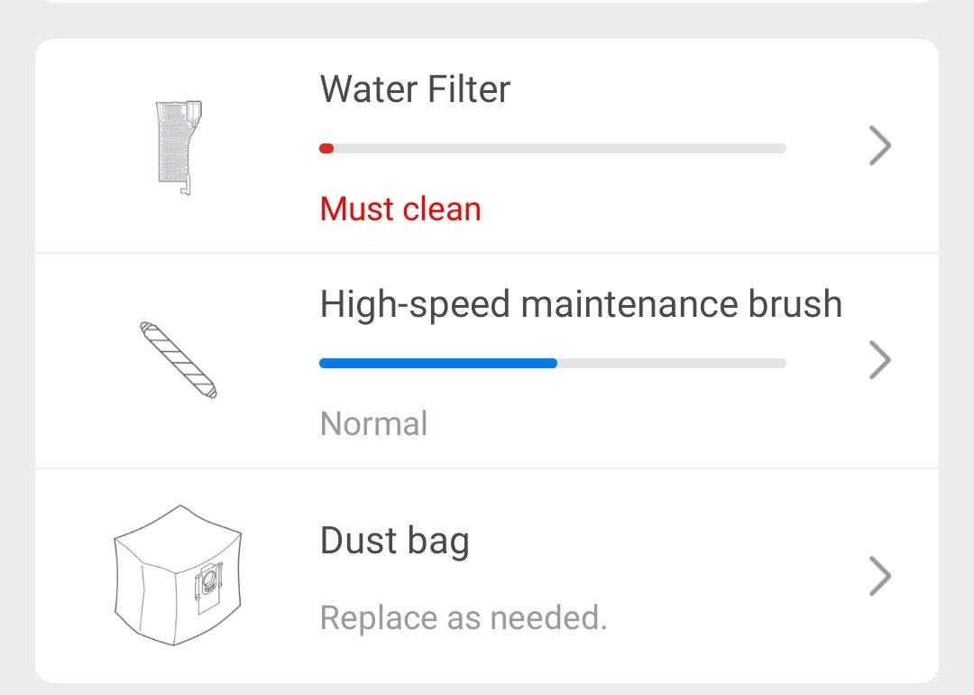
Task: Choose the "Dust bag" title text
Action: (x=394, y=540)
